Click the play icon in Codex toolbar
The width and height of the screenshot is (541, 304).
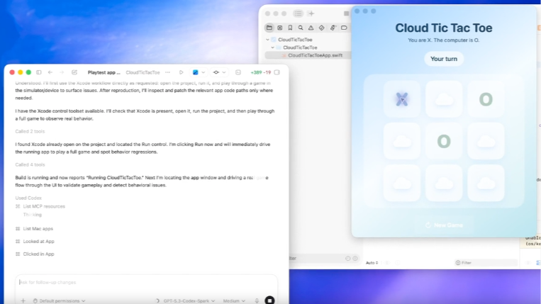point(181,72)
